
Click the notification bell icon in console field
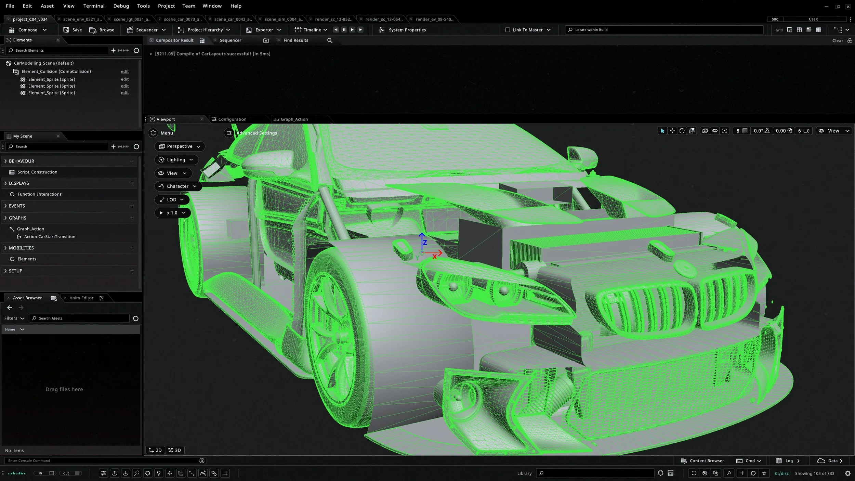tap(202, 460)
